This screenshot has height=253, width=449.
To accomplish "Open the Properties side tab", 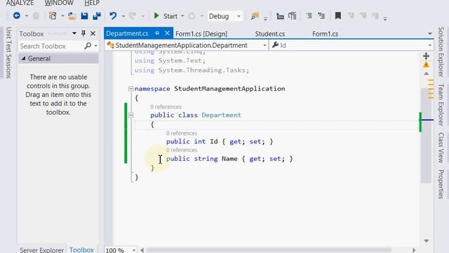I will coord(441,184).
